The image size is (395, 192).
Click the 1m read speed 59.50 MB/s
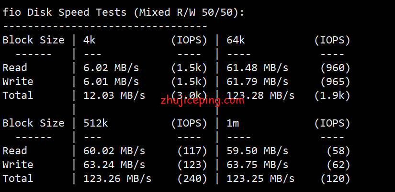tap(257, 151)
